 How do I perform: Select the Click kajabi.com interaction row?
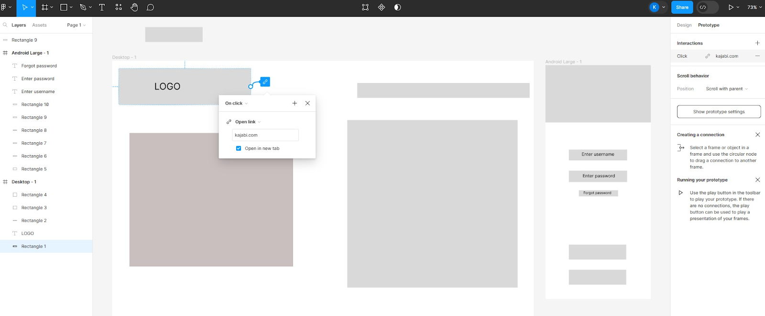(x=718, y=56)
